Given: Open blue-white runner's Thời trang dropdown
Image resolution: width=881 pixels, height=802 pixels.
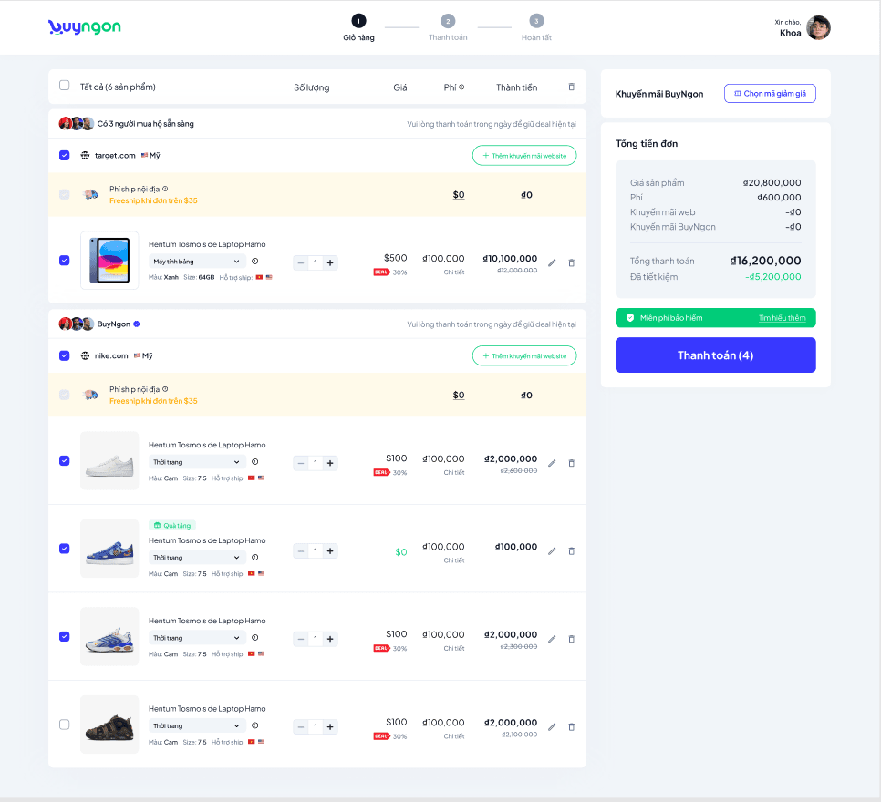Looking at the screenshot, I should point(197,638).
